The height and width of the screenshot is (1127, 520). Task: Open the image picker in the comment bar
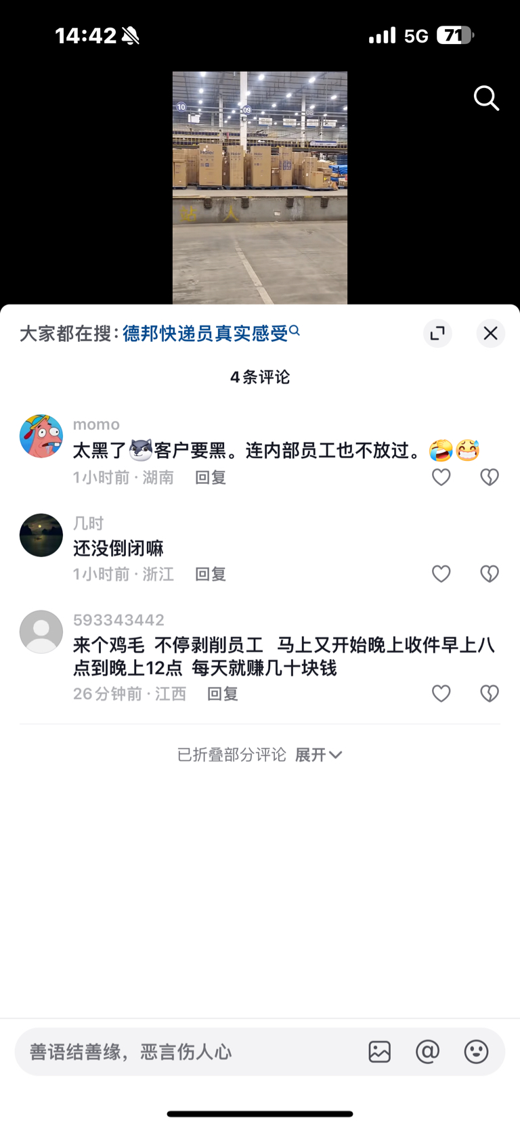coord(380,1051)
